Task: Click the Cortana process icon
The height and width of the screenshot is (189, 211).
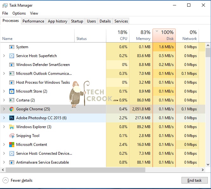Action: click(x=12, y=100)
